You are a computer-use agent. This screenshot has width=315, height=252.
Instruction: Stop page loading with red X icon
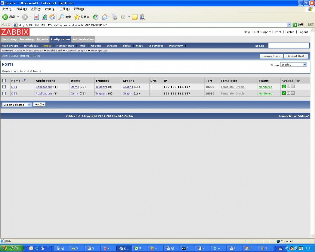tap(36, 17)
